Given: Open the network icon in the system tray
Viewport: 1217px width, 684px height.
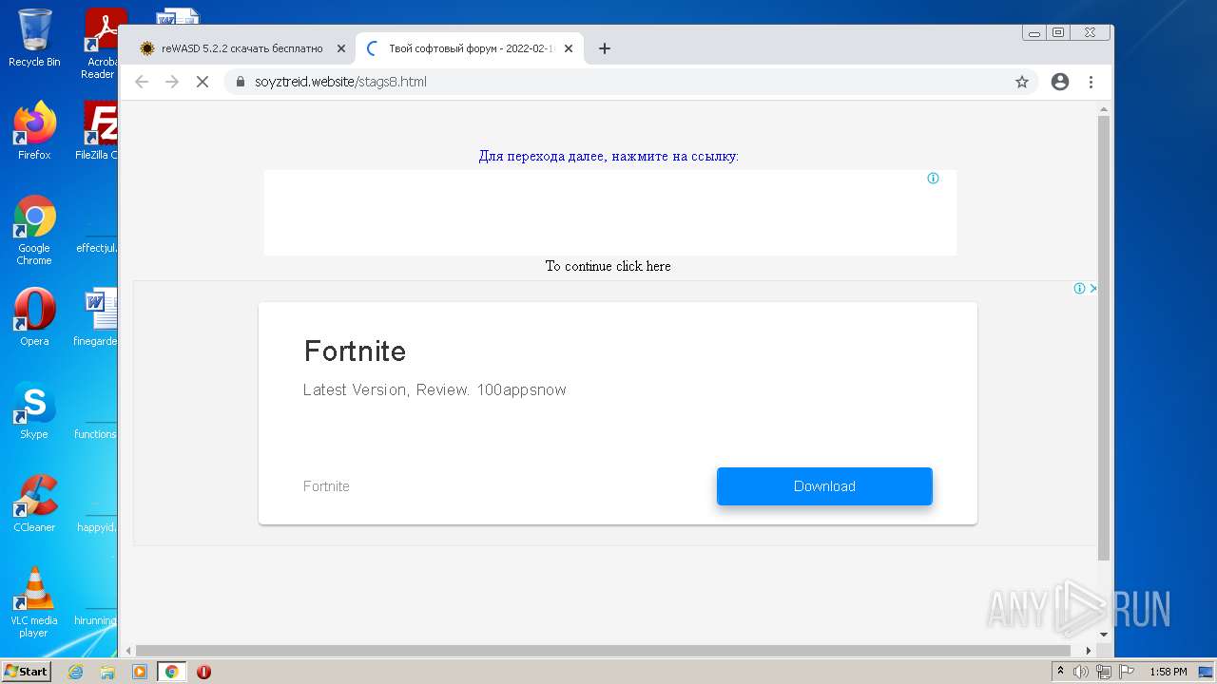Looking at the screenshot, I should coord(1103,672).
